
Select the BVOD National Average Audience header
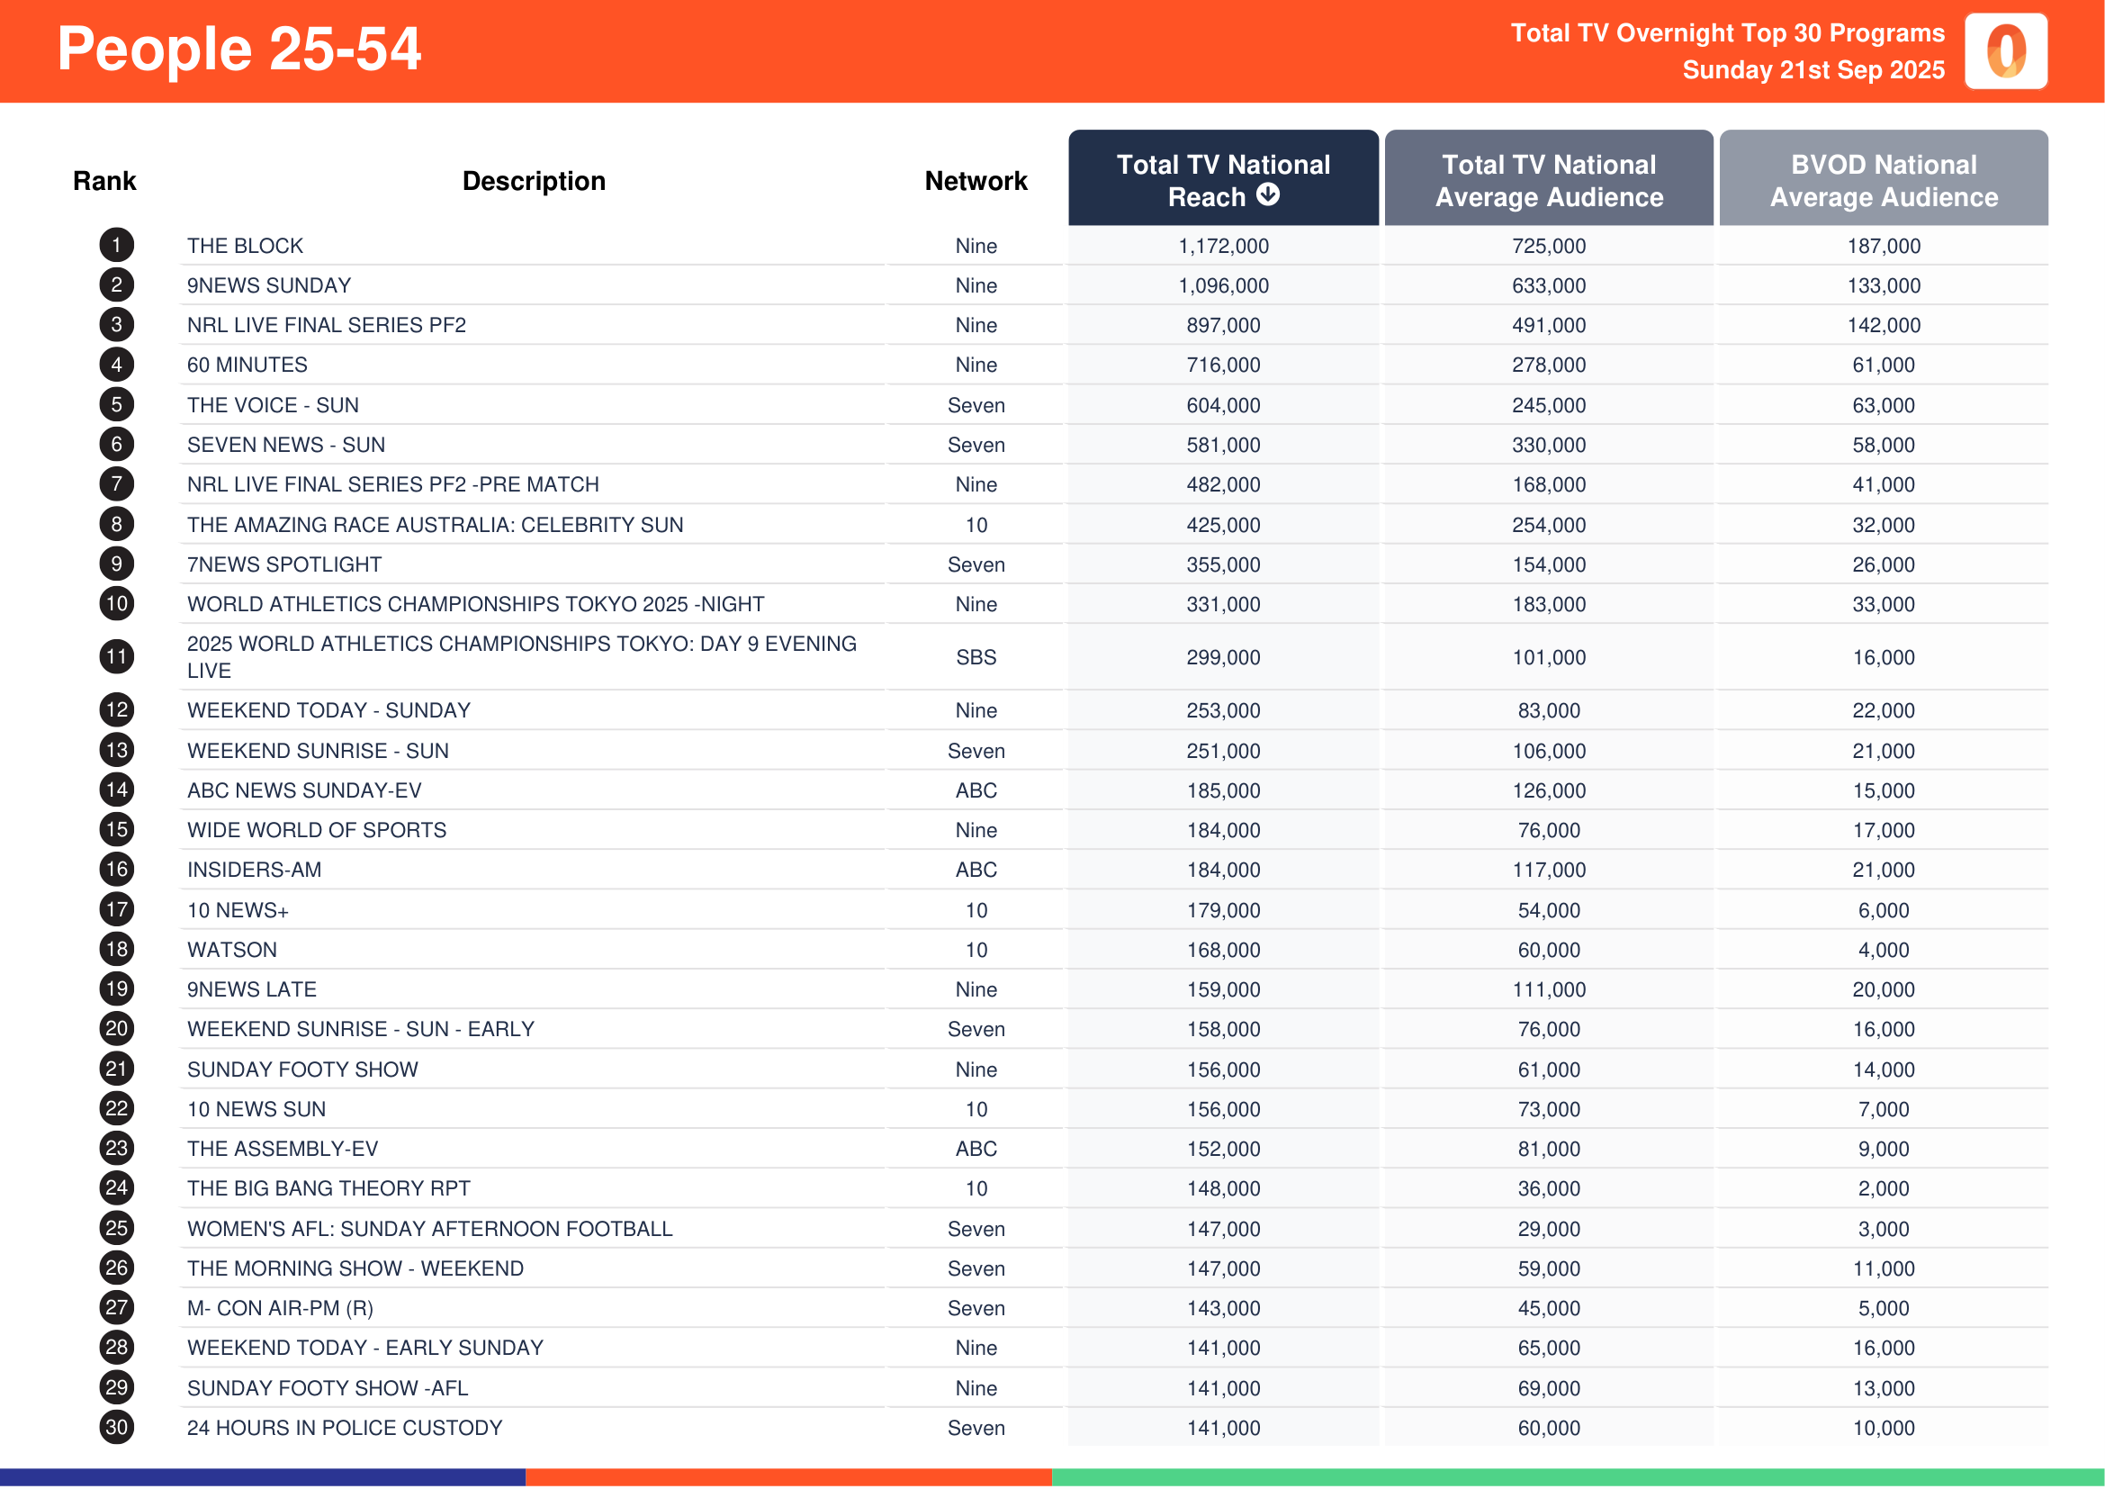(1883, 178)
